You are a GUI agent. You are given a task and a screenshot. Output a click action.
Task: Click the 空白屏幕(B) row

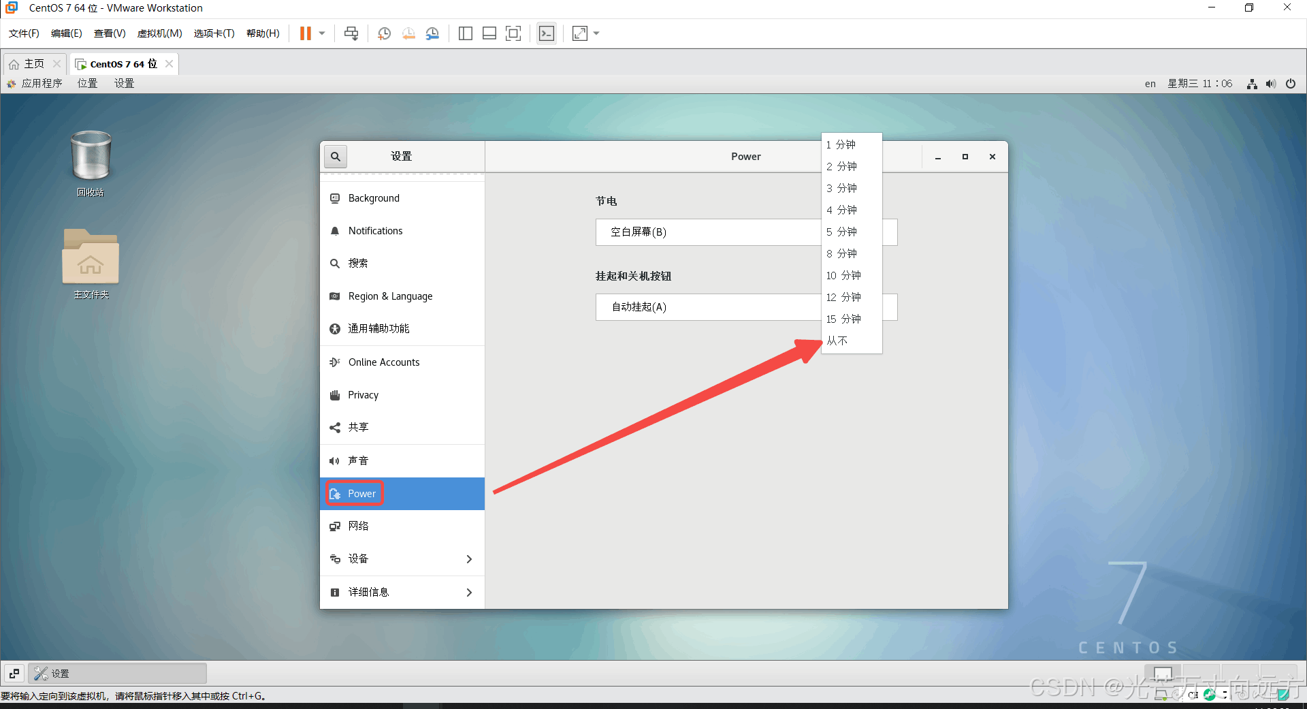click(x=746, y=232)
